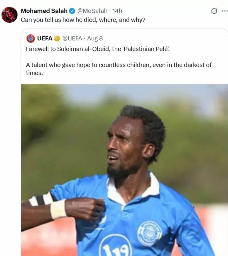Open the Grok slashed-circle icon
The image size is (228, 256).
click(x=214, y=11)
